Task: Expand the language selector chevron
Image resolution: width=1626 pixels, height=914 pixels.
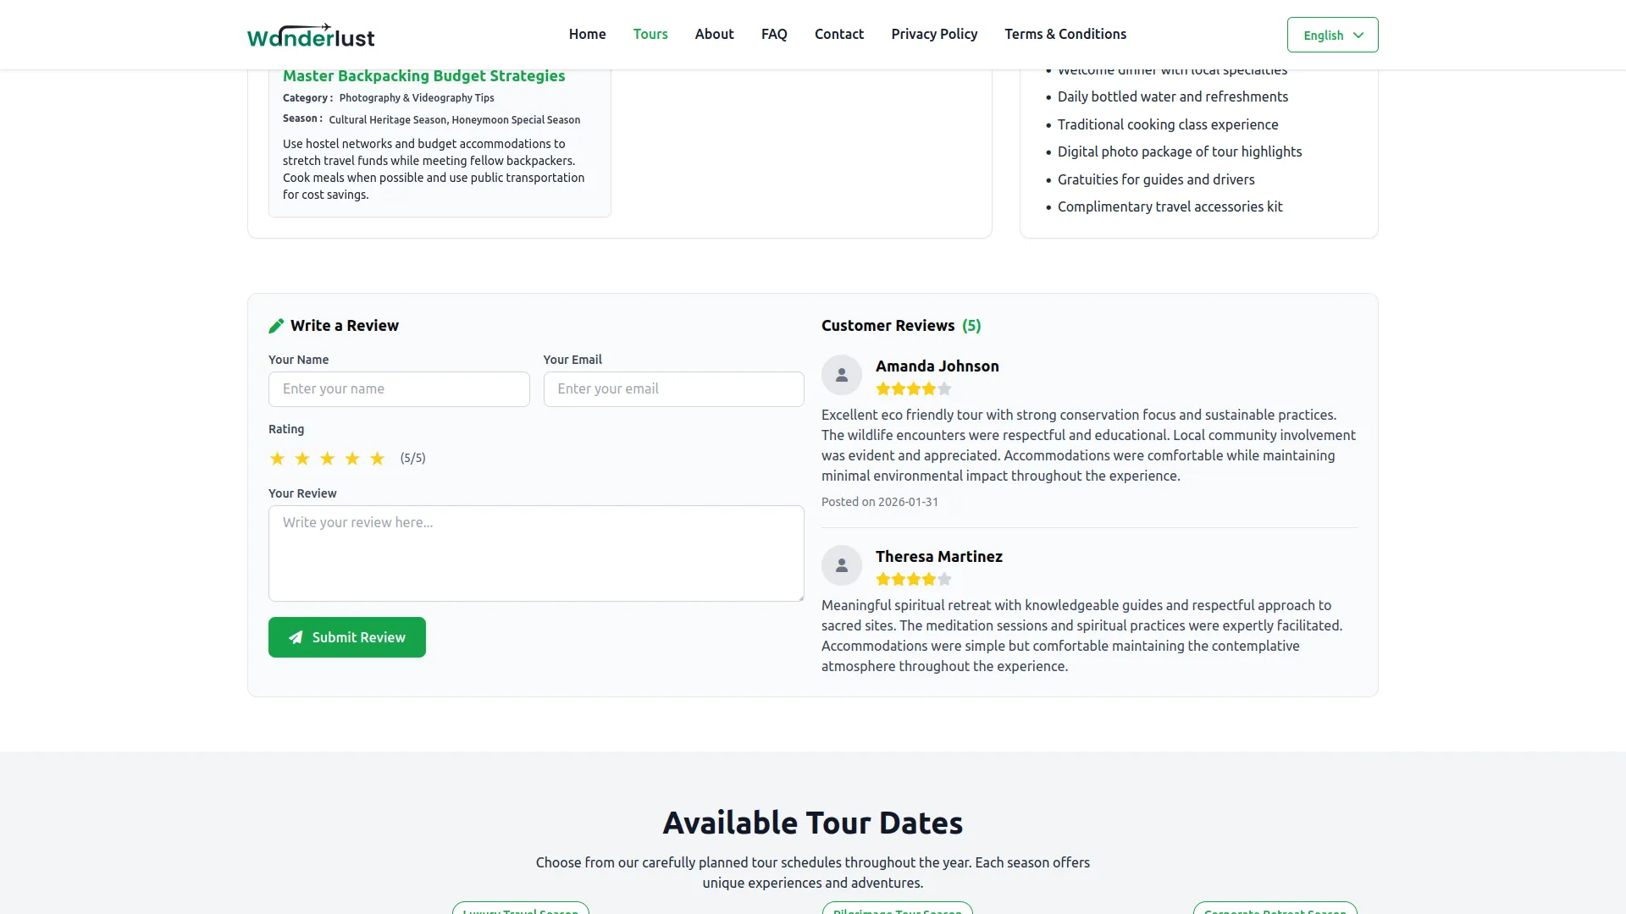Action: pos(1360,35)
